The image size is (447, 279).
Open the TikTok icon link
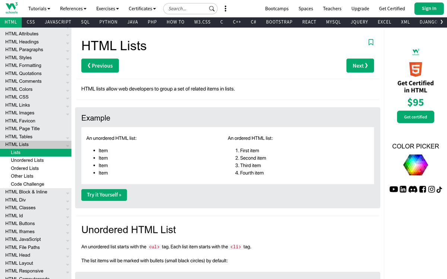[440, 189]
